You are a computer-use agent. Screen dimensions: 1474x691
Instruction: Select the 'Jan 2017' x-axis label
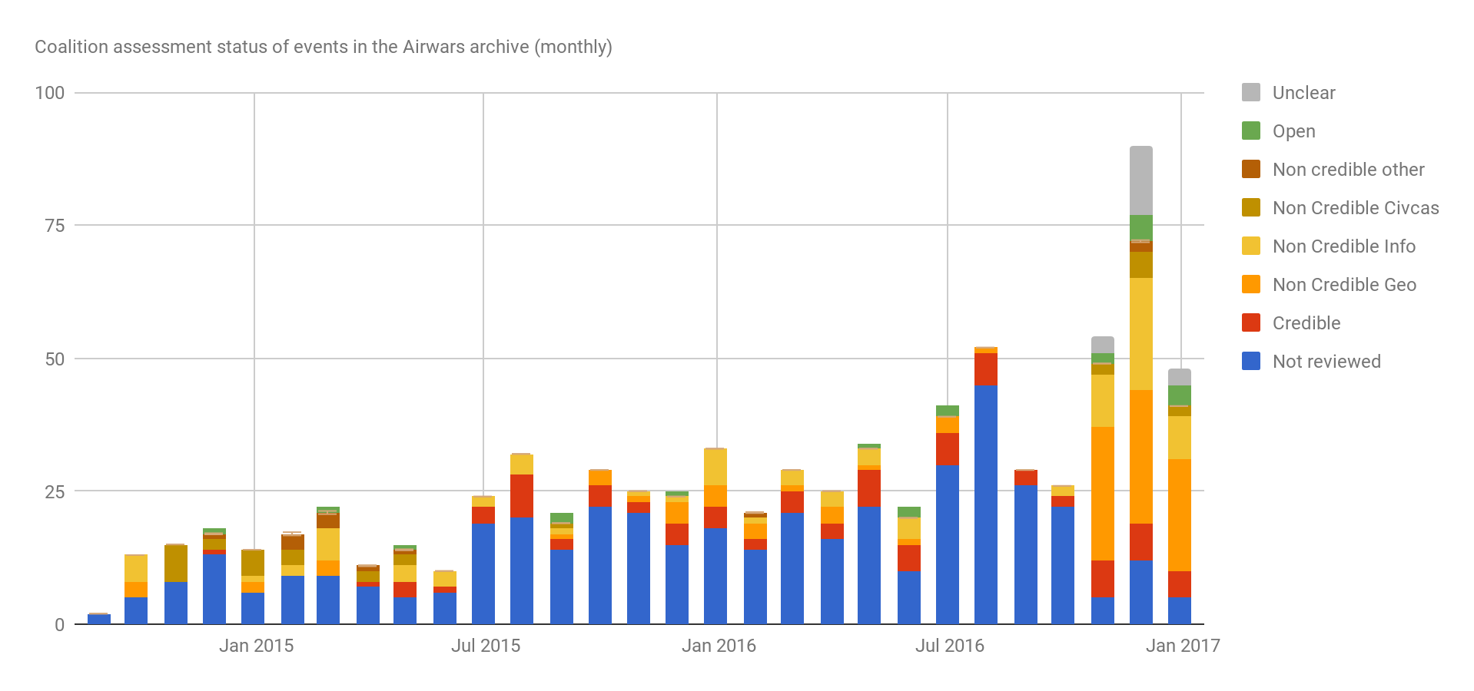point(1182,646)
